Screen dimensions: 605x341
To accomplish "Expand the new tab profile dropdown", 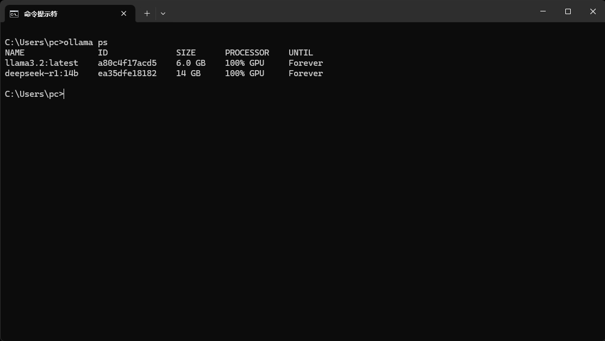I will [x=163, y=14].
